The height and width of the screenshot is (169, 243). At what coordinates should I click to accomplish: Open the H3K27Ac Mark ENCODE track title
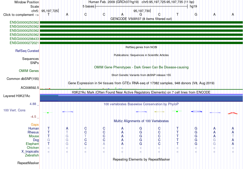(141, 92)
